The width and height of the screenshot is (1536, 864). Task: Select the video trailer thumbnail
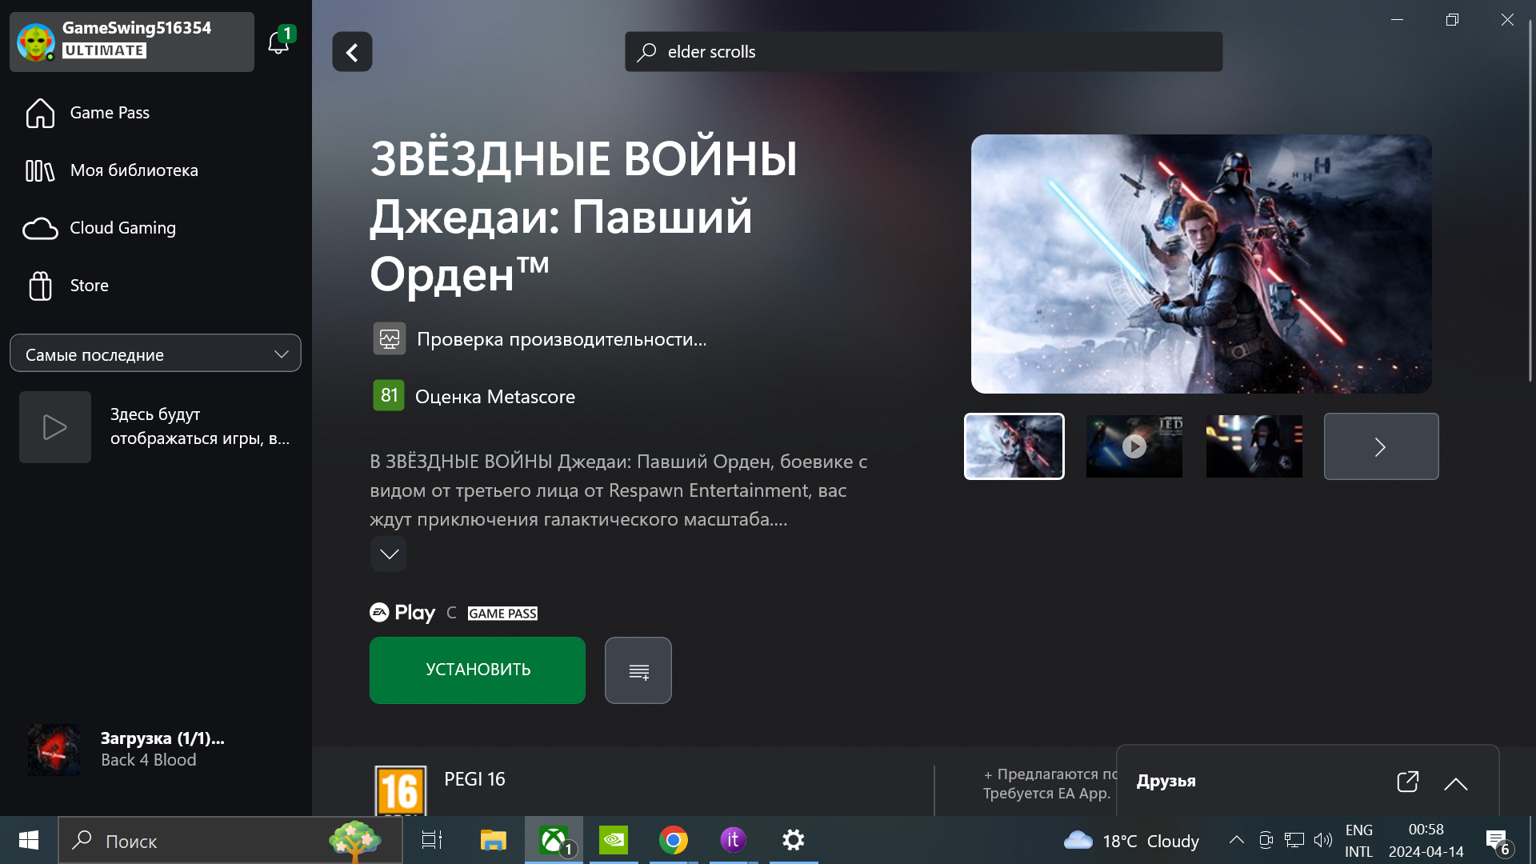tap(1134, 446)
